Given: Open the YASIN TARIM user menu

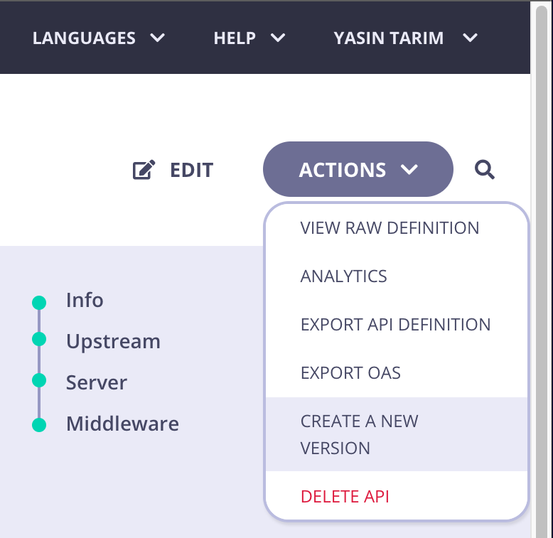Looking at the screenshot, I should pyautogui.click(x=405, y=38).
